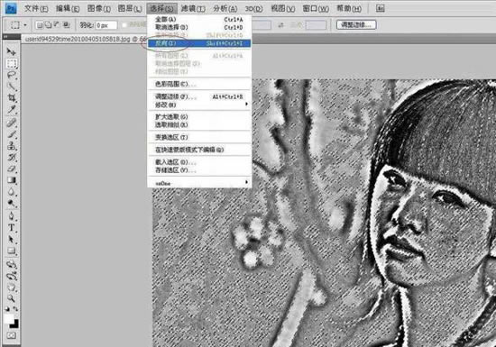This screenshot has height=347, width=496.
Task: Choose the highlighted 反向(I) inverse entry
Action: (199, 43)
